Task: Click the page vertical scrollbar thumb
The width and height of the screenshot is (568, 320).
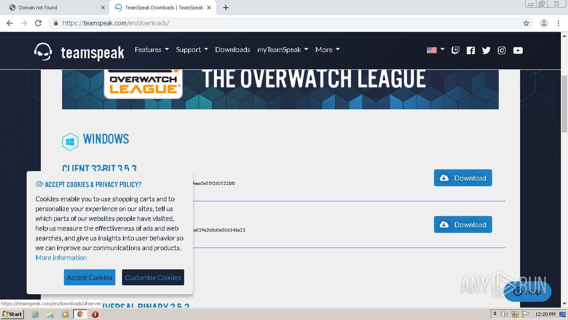Action: tap(564, 104)
